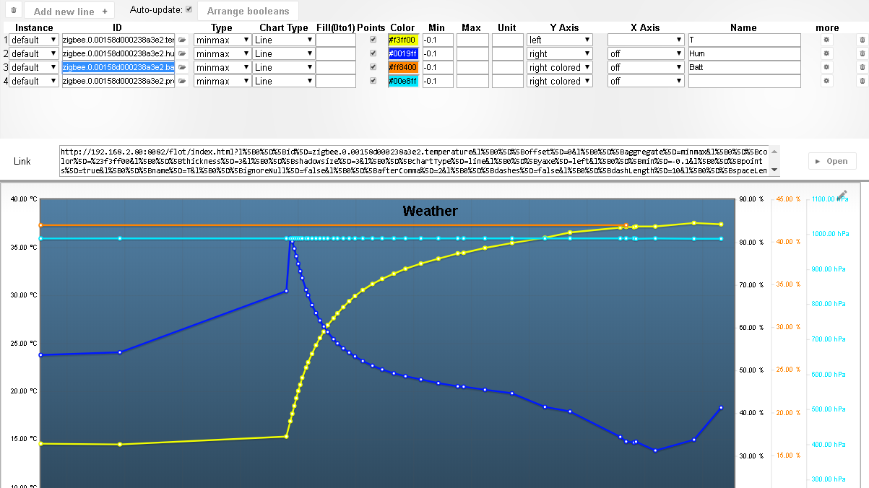Click Add new line button
The height and width of the screenshot is (488, 869).
70,12
